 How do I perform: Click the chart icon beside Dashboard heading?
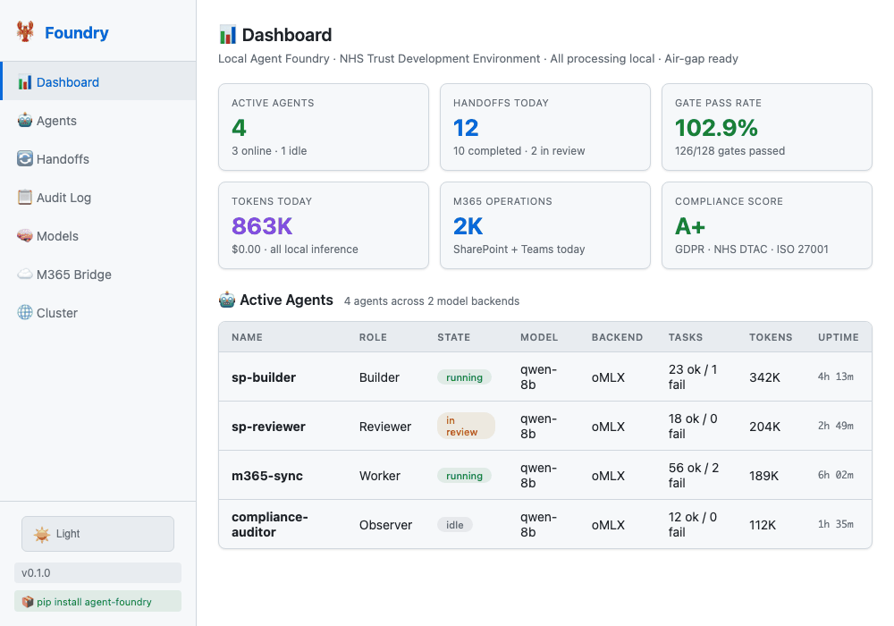click(x=227, y=35)
